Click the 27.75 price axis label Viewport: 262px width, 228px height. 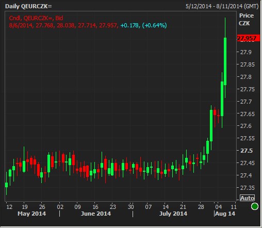coord(248,89)
